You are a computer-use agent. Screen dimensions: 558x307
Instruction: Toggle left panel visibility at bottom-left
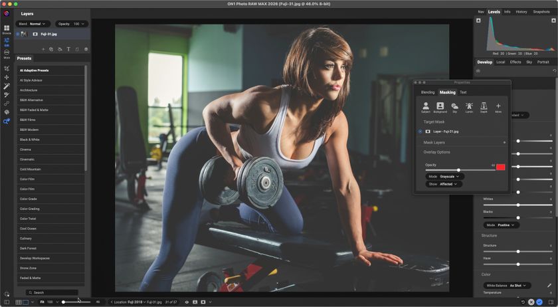7,302
